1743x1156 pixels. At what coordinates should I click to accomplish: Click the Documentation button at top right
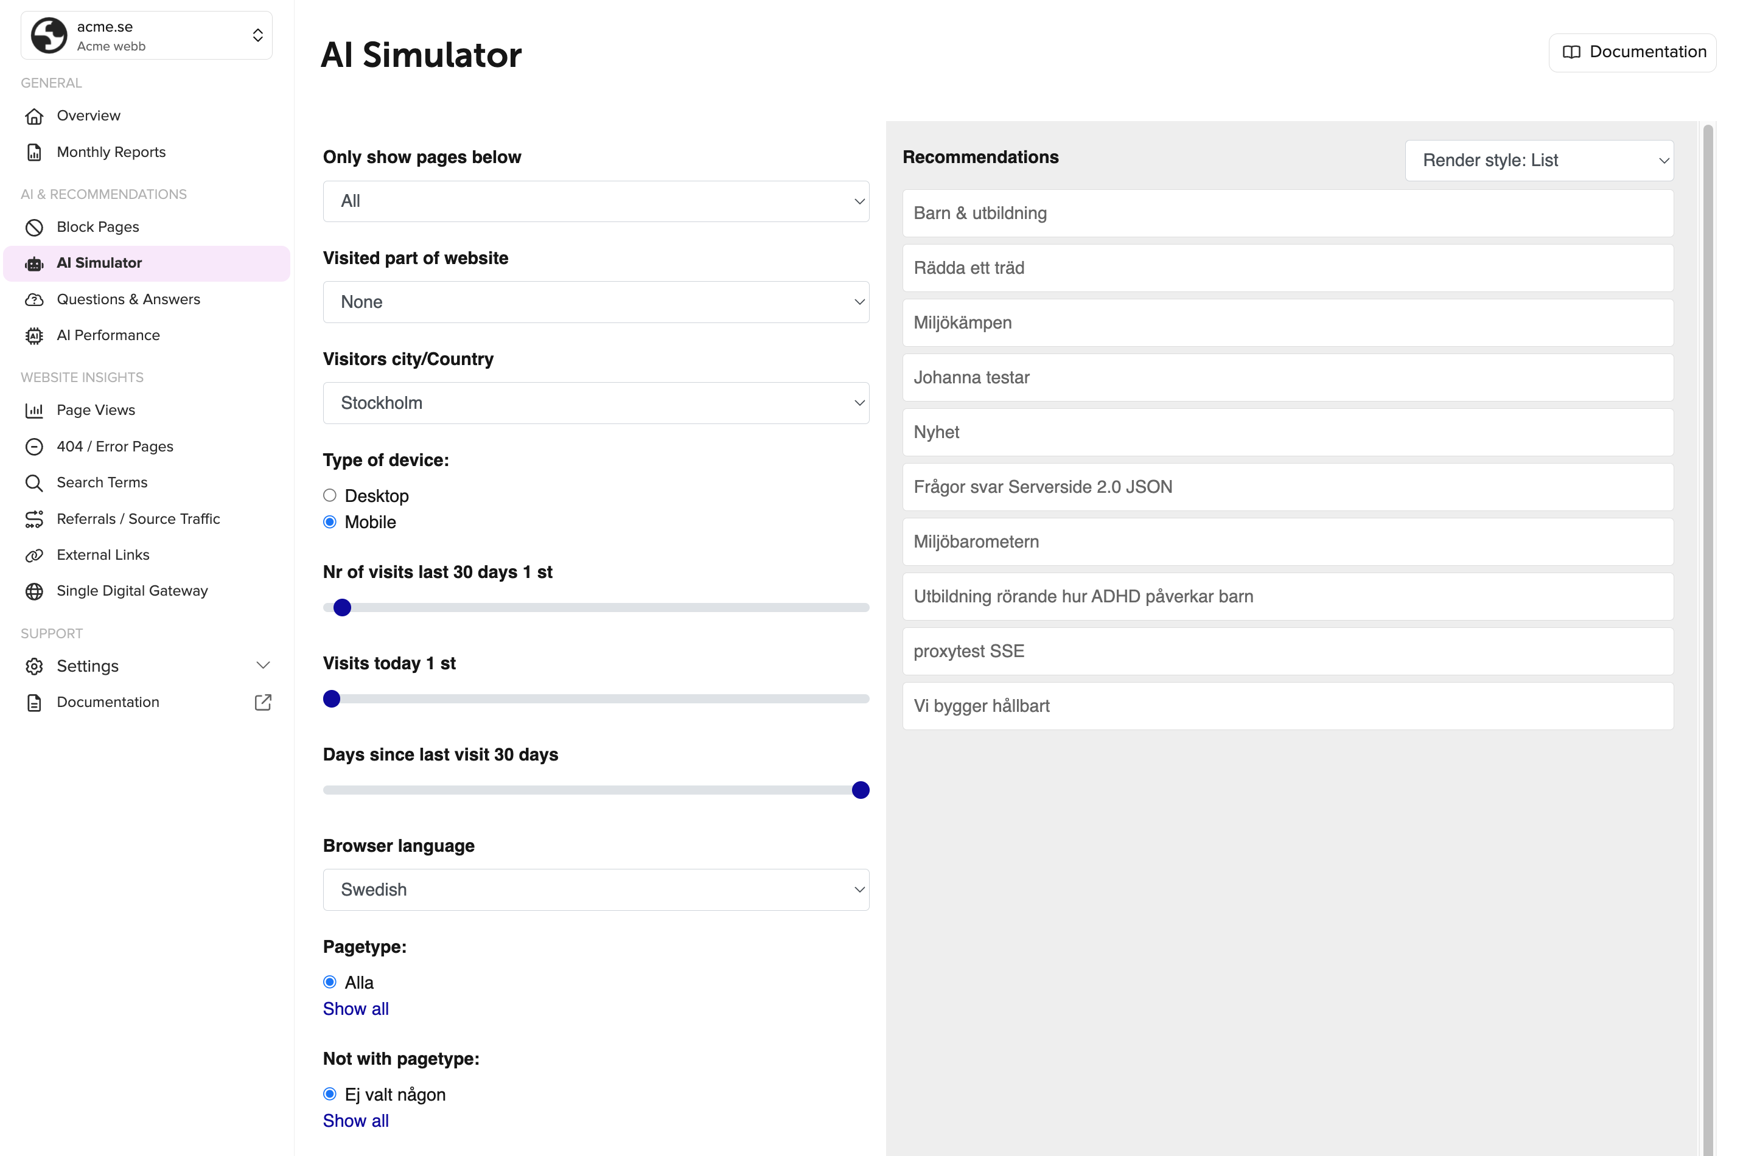click(x=1632, y=52)
